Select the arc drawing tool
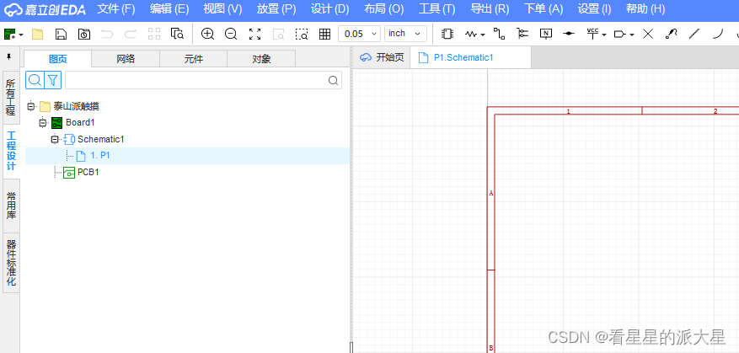739x353 pixels. coord(717,34)
